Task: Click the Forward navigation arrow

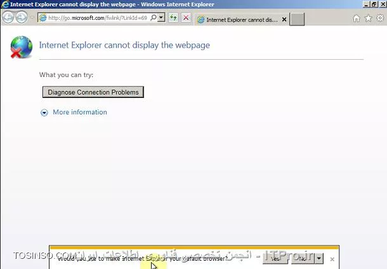Action: (x=22, y=17)
